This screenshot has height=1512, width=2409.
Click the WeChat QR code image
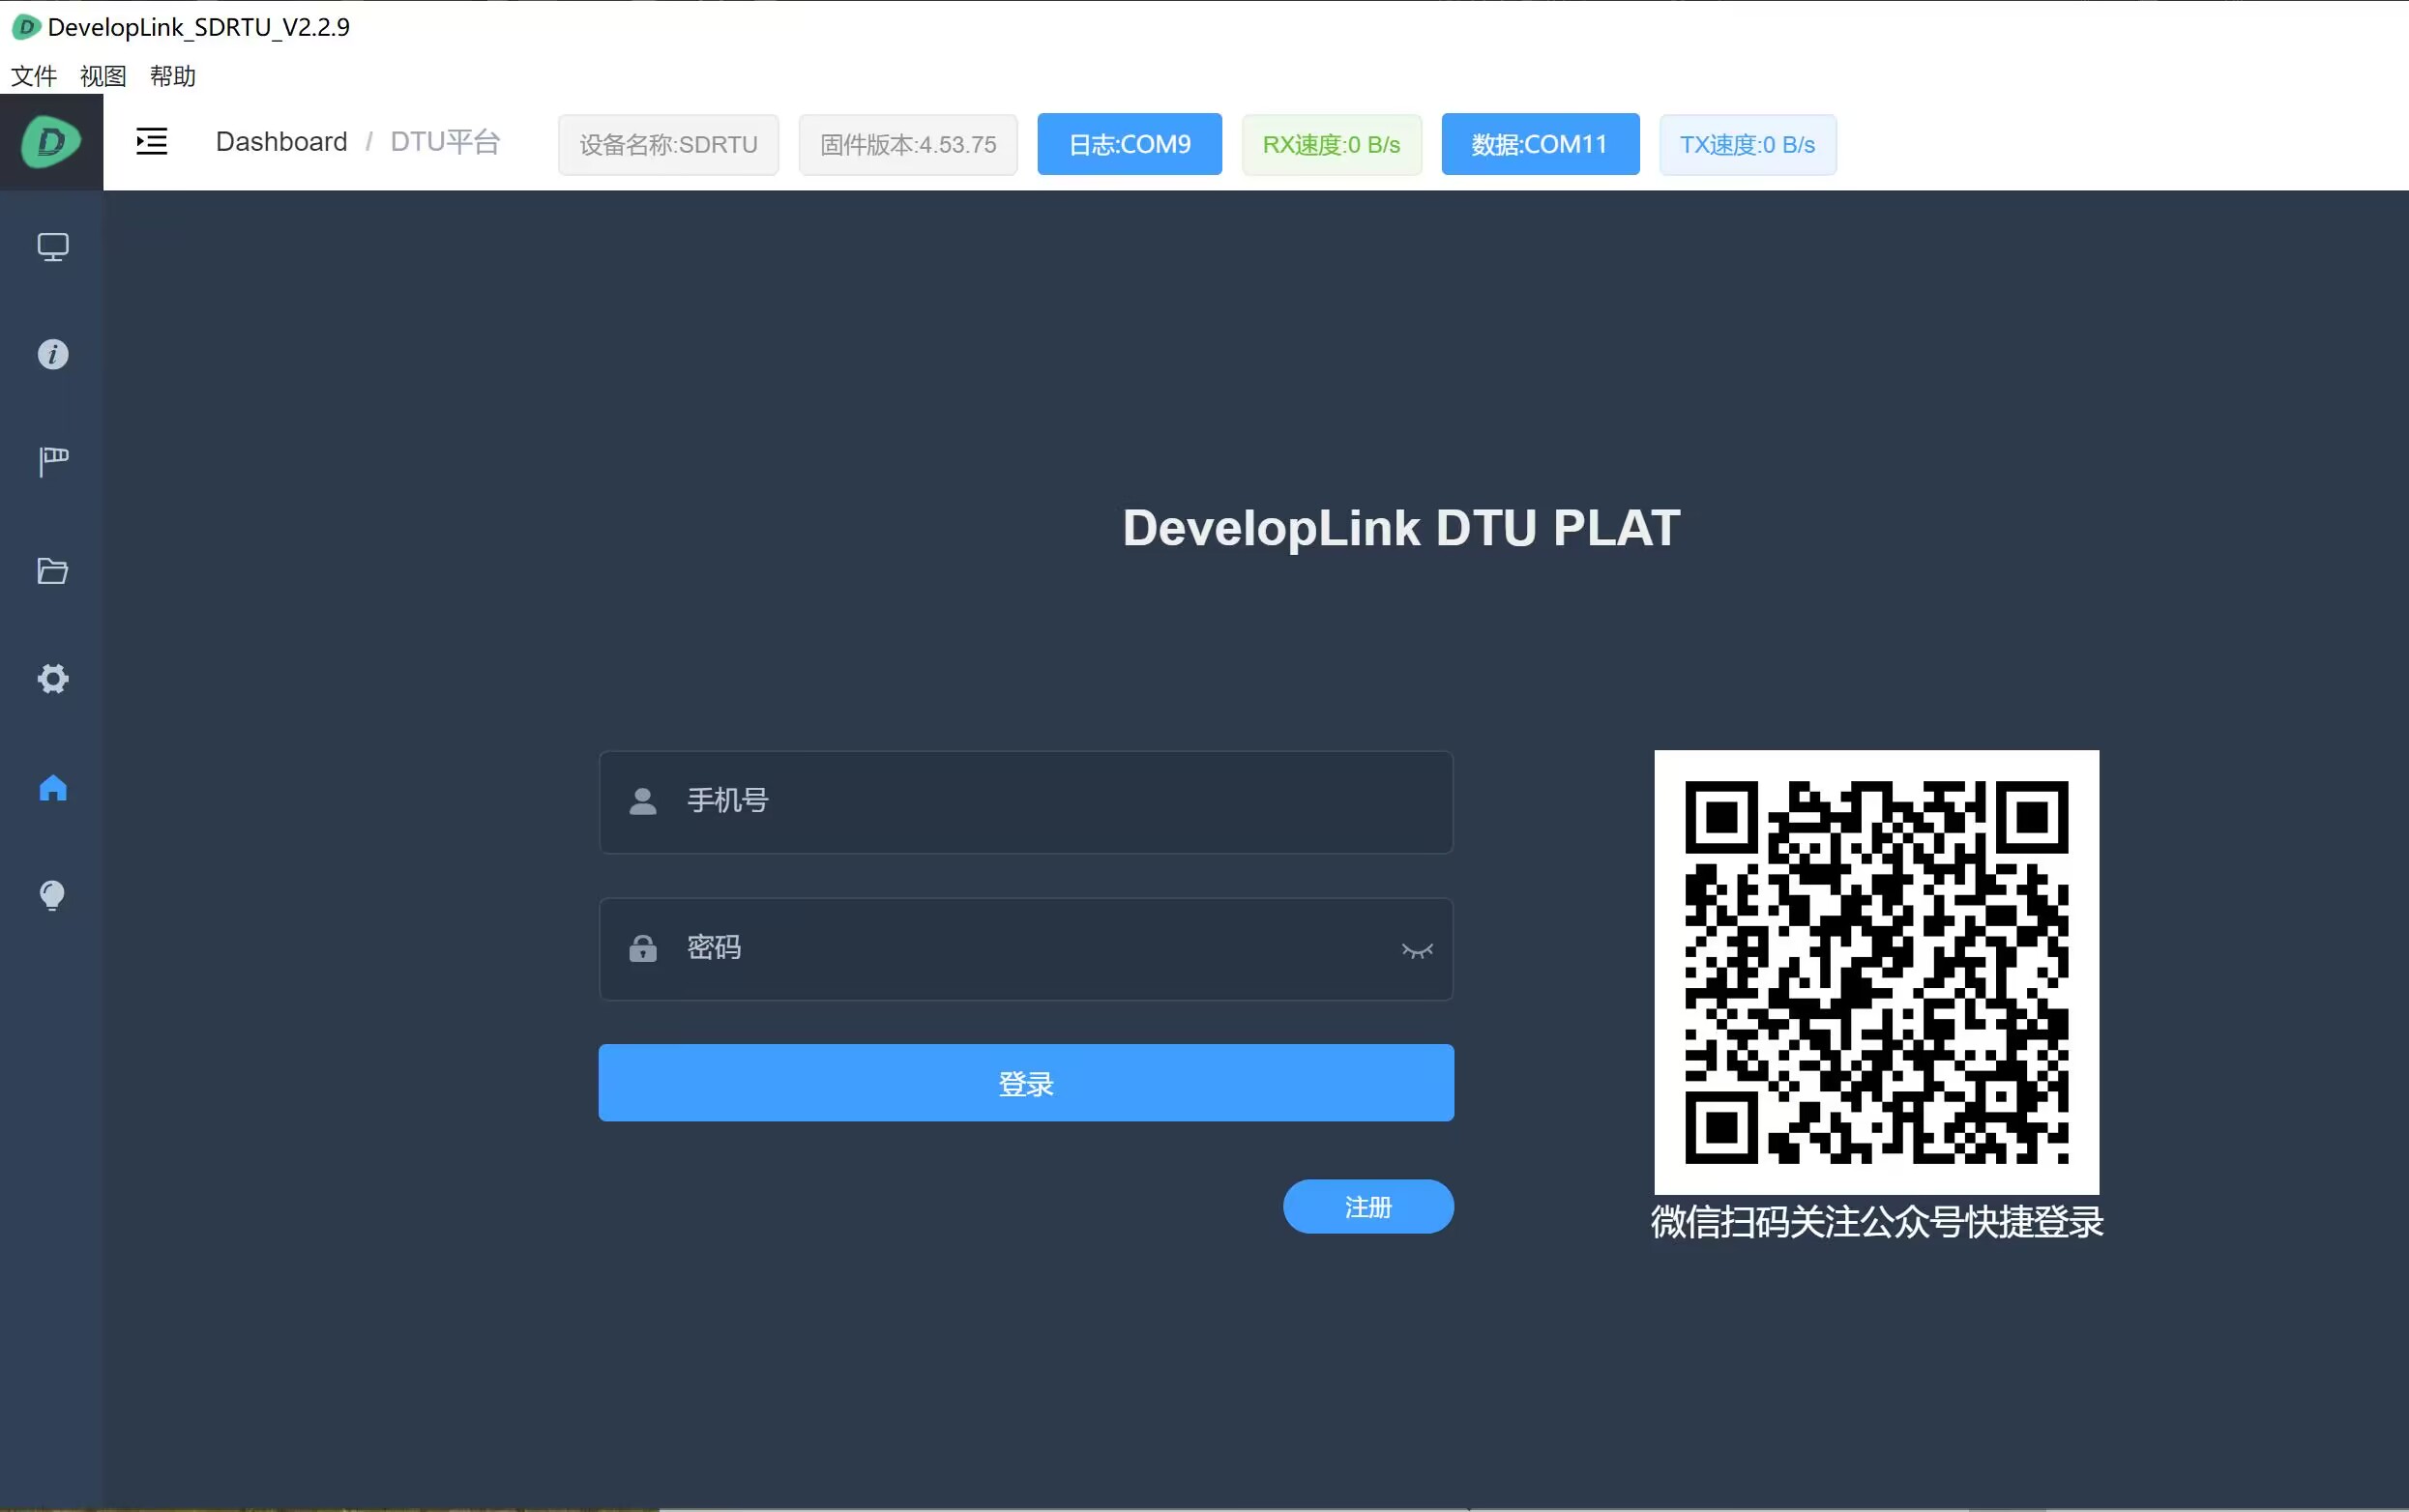(1876, 972)
